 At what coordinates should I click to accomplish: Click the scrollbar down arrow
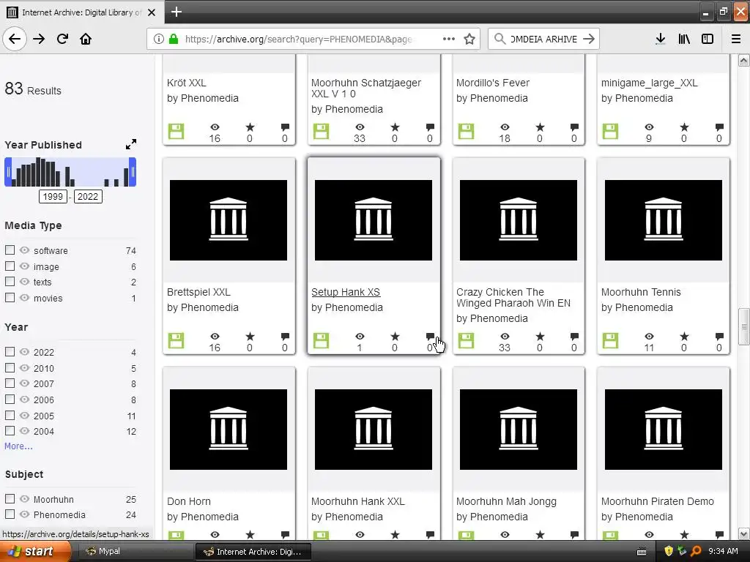[x=743, y=533]
